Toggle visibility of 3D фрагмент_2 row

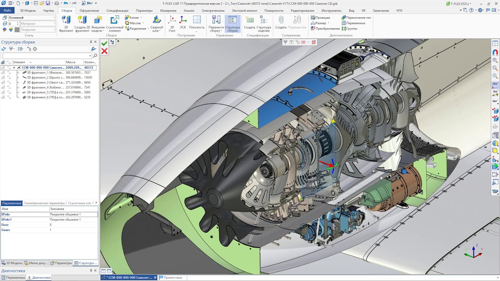pyautogui.click(x=3, y=78)
